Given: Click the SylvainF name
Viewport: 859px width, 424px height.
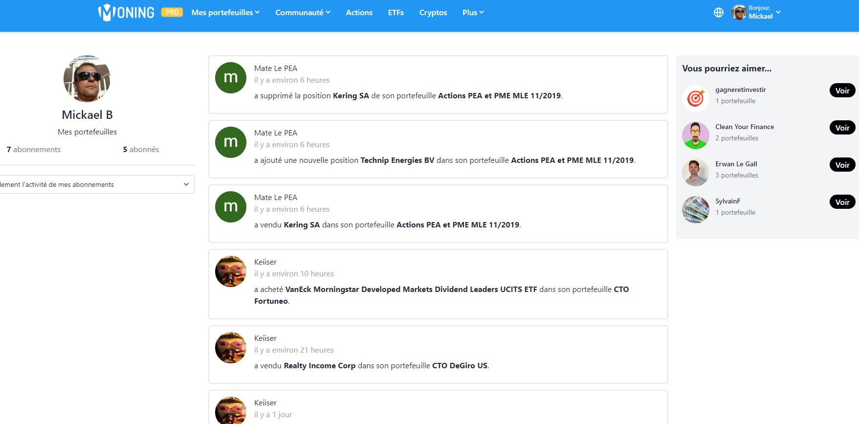Looking at the screenshot, I should [727, 201].
